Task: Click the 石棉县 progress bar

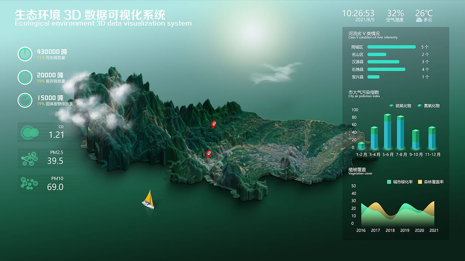Action: click(386, 69)
